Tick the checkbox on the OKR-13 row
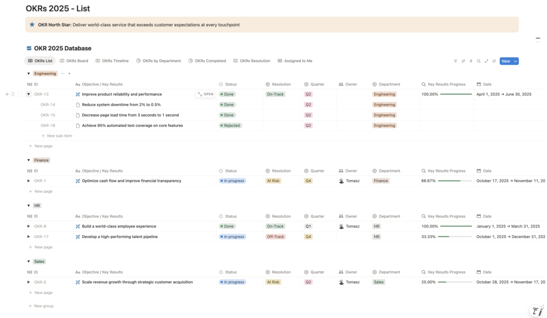 (x=21, y=94)
